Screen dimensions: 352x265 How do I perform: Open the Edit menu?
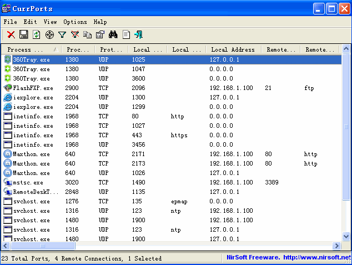30,22
